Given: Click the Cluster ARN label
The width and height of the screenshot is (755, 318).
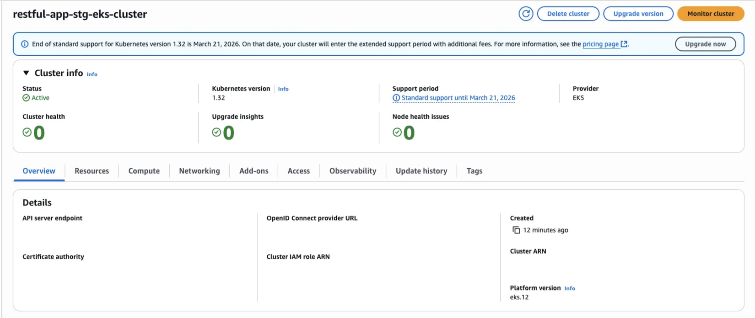Looking at the screenshot, I should tap(528, 251).
